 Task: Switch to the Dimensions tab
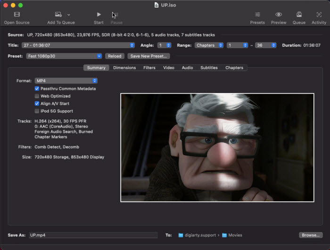tap(124, 68)
